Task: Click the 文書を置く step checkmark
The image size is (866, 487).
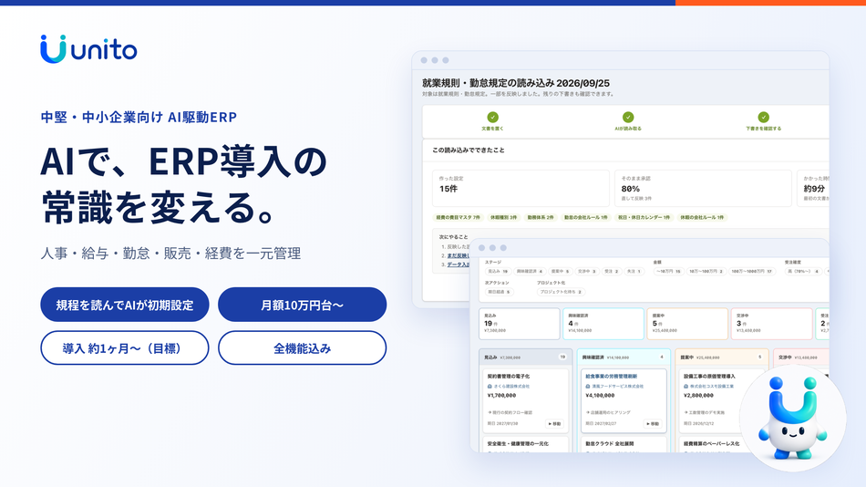Action: [x=492, y=117]
